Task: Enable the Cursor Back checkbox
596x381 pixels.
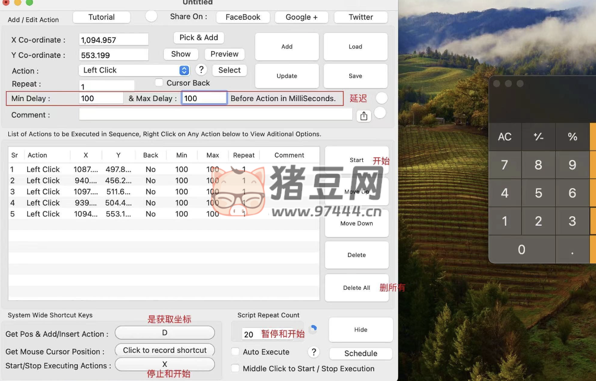Action: tap(159, 82)
